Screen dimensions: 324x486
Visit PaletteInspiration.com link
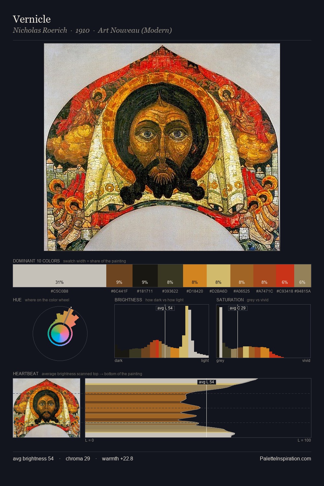tap(285, 458)
